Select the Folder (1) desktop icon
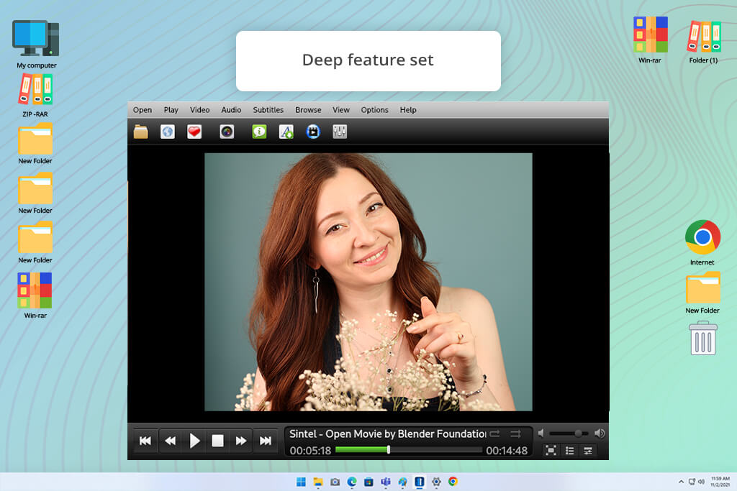This screenshot has height=491, width=737. [x=704, y=41]
